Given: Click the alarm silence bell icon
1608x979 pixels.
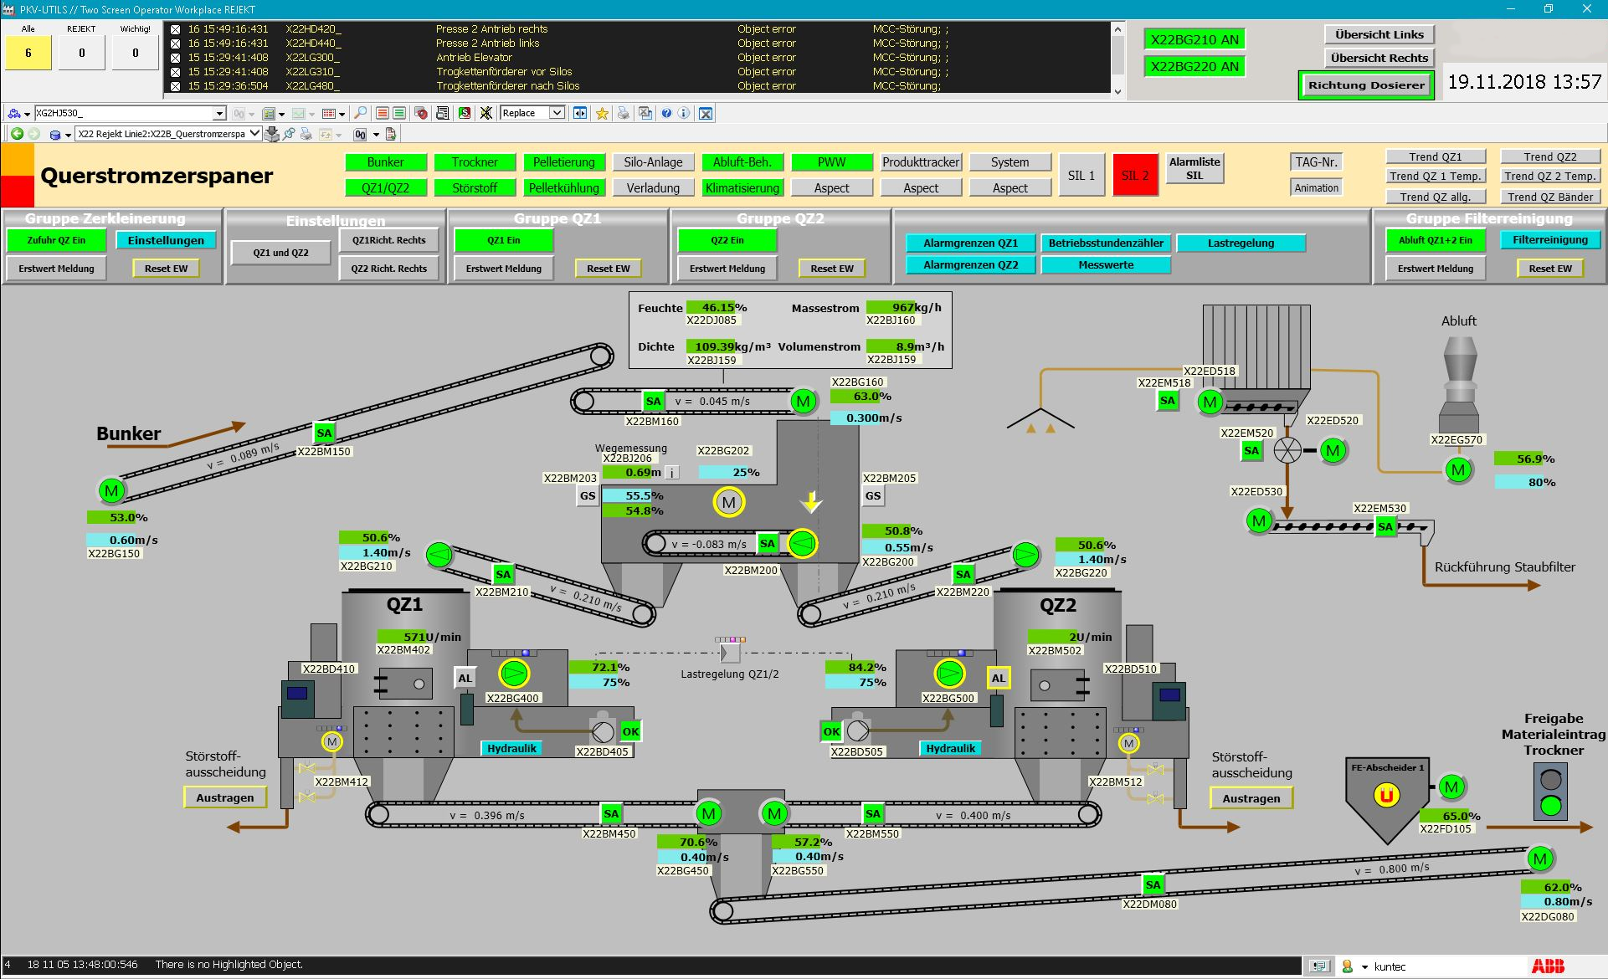Looking at the screenshot, I should pos(485,113).
